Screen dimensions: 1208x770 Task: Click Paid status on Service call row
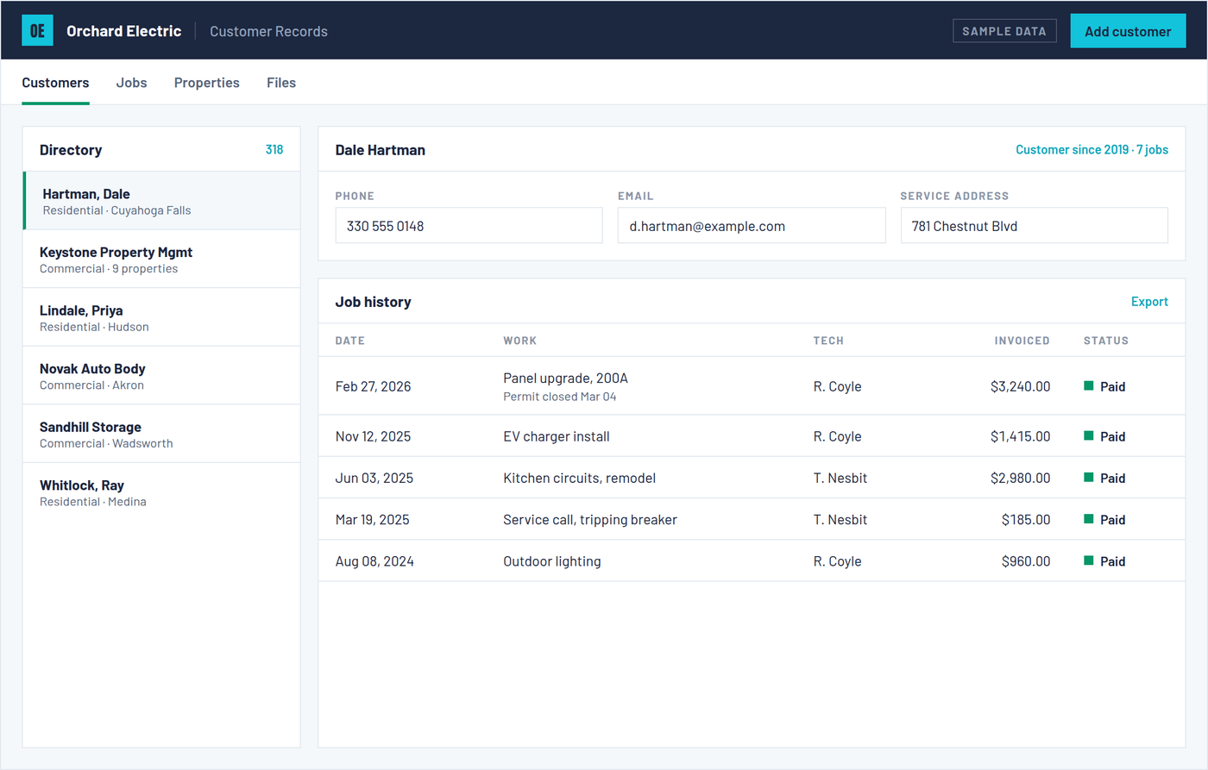click(x=1104, y=519)
